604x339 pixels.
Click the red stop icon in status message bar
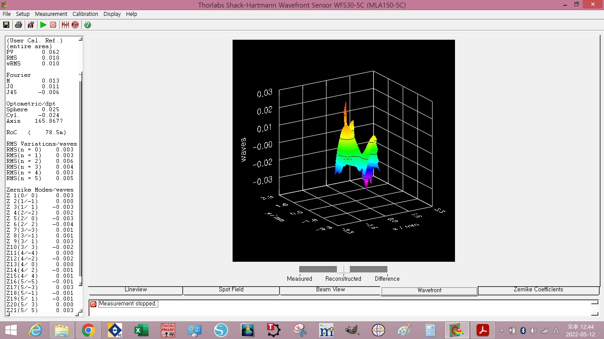(93, 304)
